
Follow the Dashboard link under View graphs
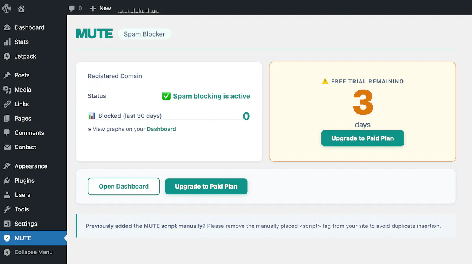pos(161,129)
